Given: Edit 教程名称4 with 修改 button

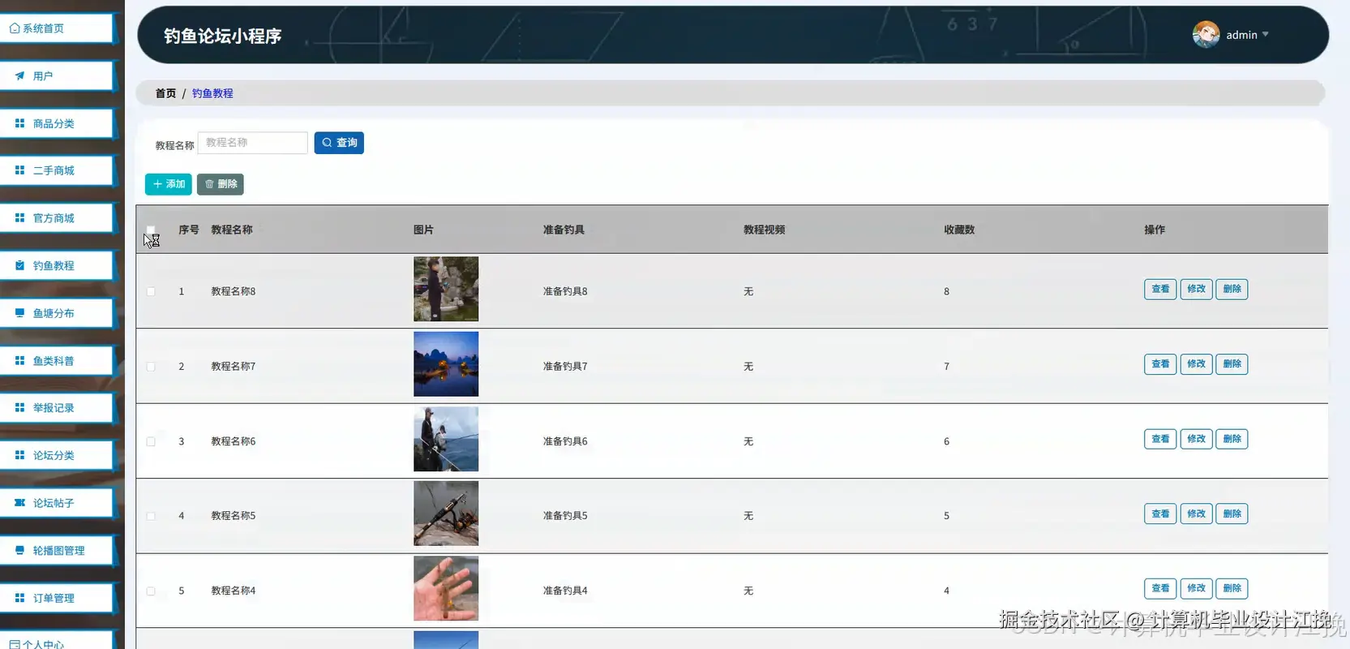Looking at the screenshot, I should (x=1196, y=588).
